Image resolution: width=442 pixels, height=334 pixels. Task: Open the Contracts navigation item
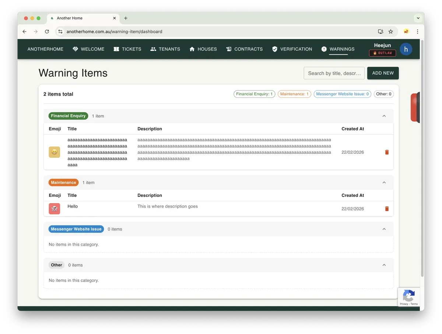click(244, 49)
